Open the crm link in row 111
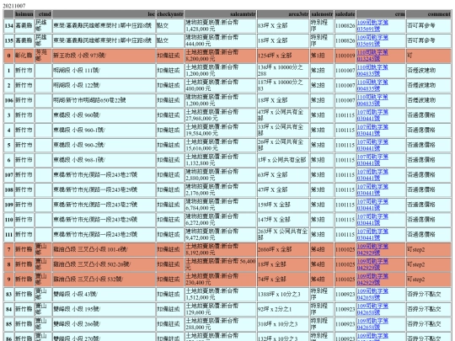 (x=372, y=235)
